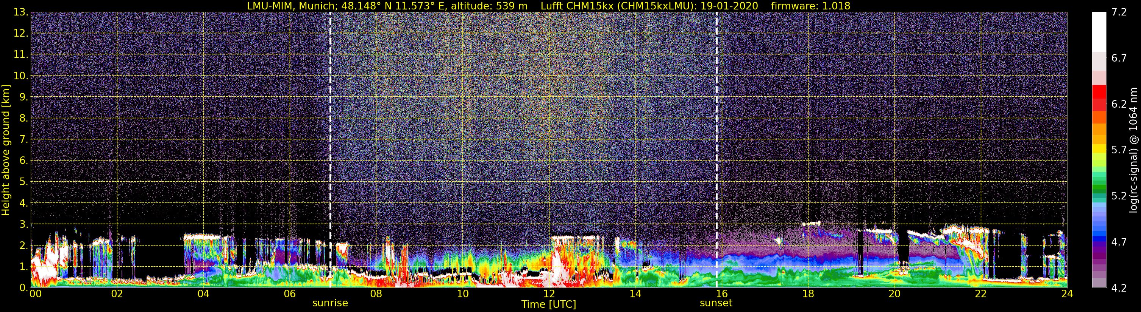
Task: Click the height axis tick label '7.'
Action: 23,139
